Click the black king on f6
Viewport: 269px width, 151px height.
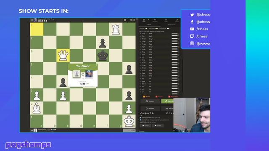coord(103,55)
